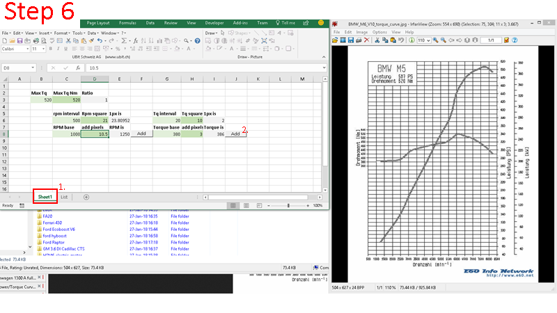Sort descending with the Z-A icon
The image size is (557, 313).
click(x=151, y=41)
